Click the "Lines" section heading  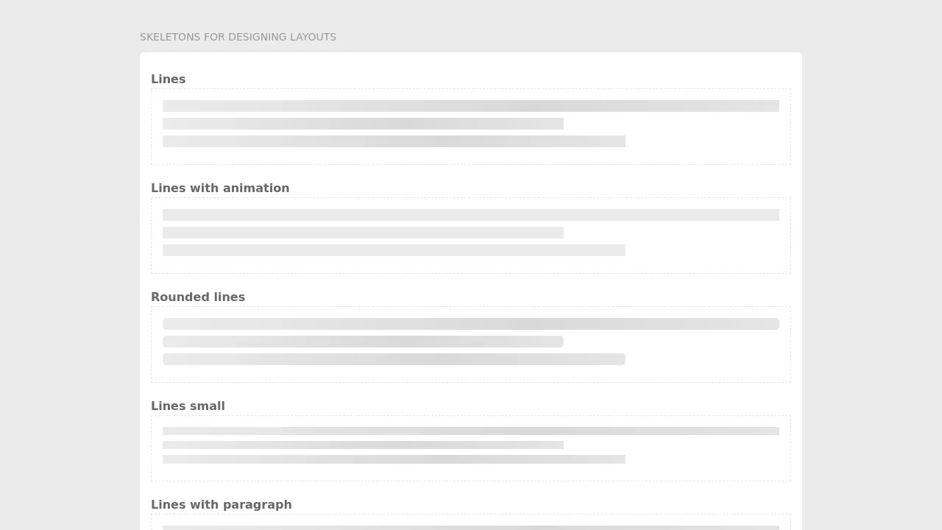tap(168, 79)
